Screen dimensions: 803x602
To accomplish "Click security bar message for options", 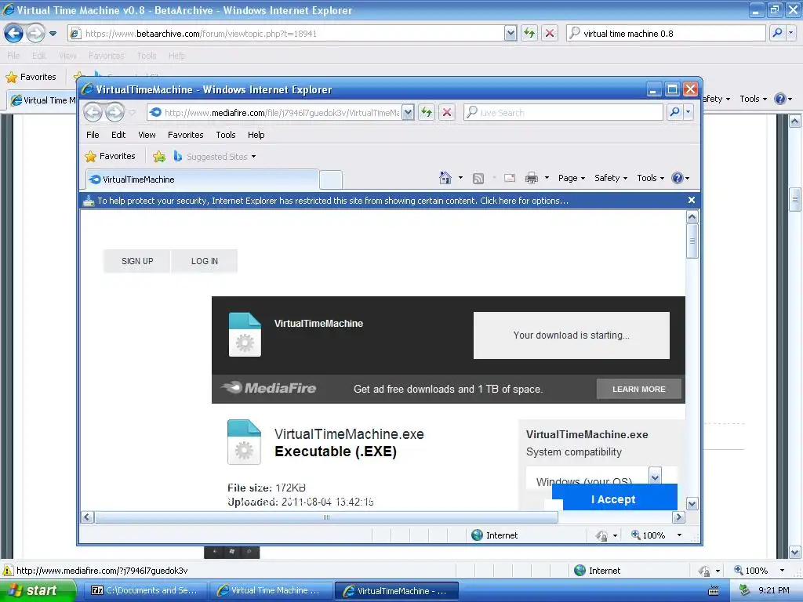I will [x=332, y=201].
